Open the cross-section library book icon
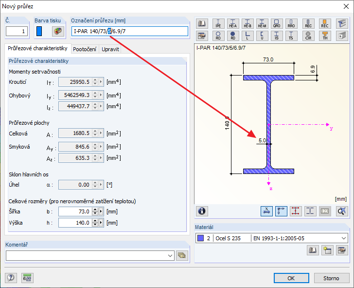The width and height of the screenshot is (354, 288). [x=202, y=23]
